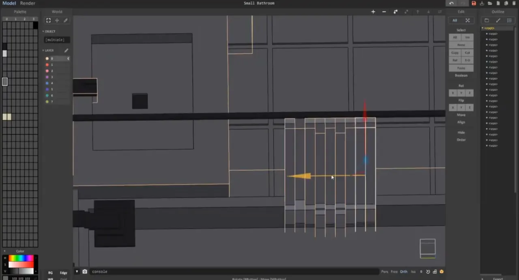
Task: Select Pers camera mode
Action: click(x=384, y=272)
